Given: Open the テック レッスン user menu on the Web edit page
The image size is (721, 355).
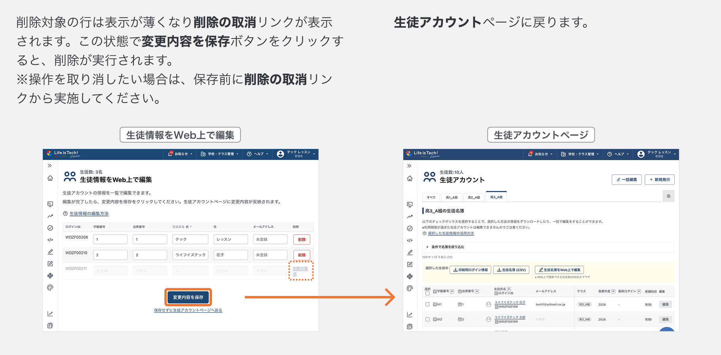Looking at the screenshot, I should click(296, 154).
